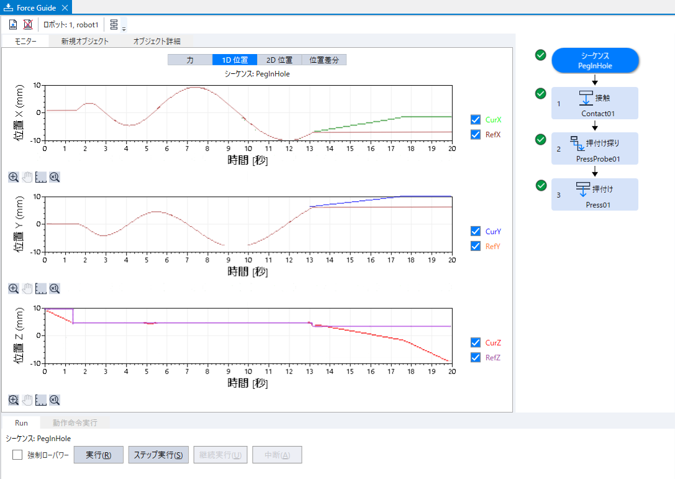
Task: Click the ステップ実行(S) button
Action: tap(158, 455)
